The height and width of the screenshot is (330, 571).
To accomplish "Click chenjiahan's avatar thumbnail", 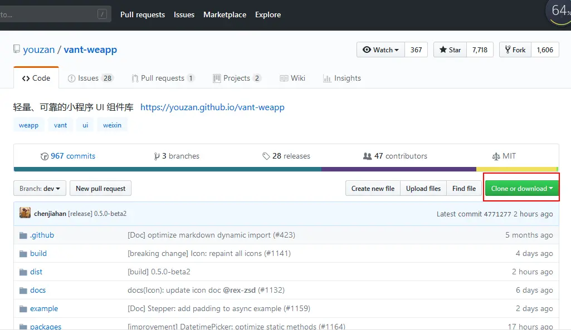I will tap(25, 213).
